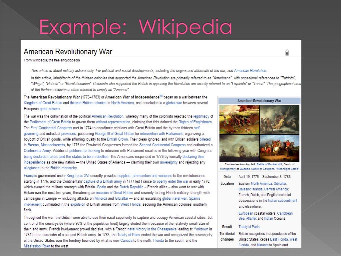The image size is (341, 256).
Task: Open the sovereignty link
Action: 169,162
